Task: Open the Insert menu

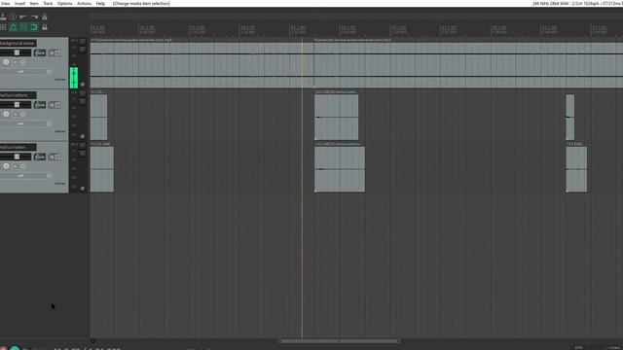Action: pos(19,3)
